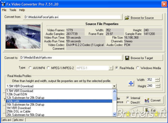168x123 pixels.
Task: Click the source video preview thumbnail
Action: [x=23, y=37]
